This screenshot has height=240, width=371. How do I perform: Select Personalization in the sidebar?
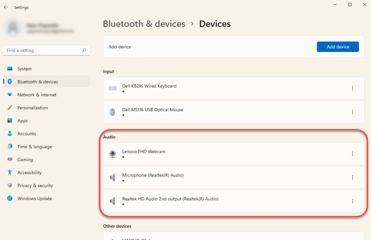click(x=33, y=108)
